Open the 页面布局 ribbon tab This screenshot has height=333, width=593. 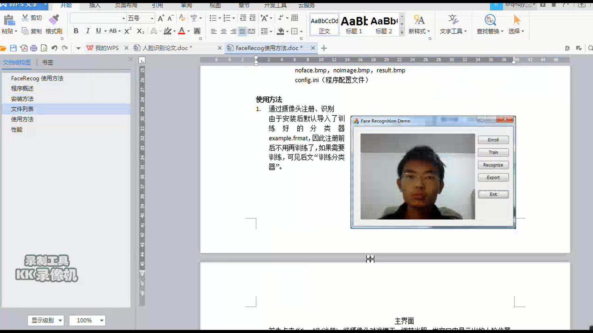point(126,5)
